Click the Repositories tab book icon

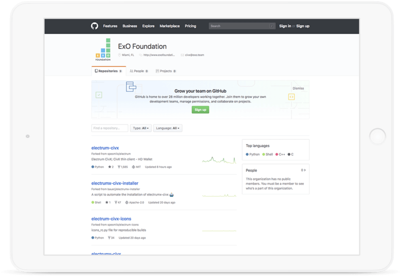coord(96,71)
